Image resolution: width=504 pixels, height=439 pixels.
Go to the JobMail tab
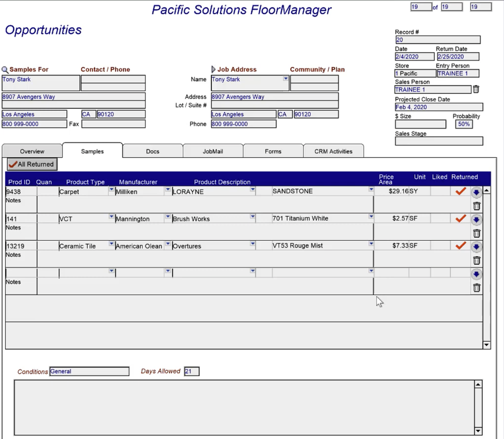point(213,151)
